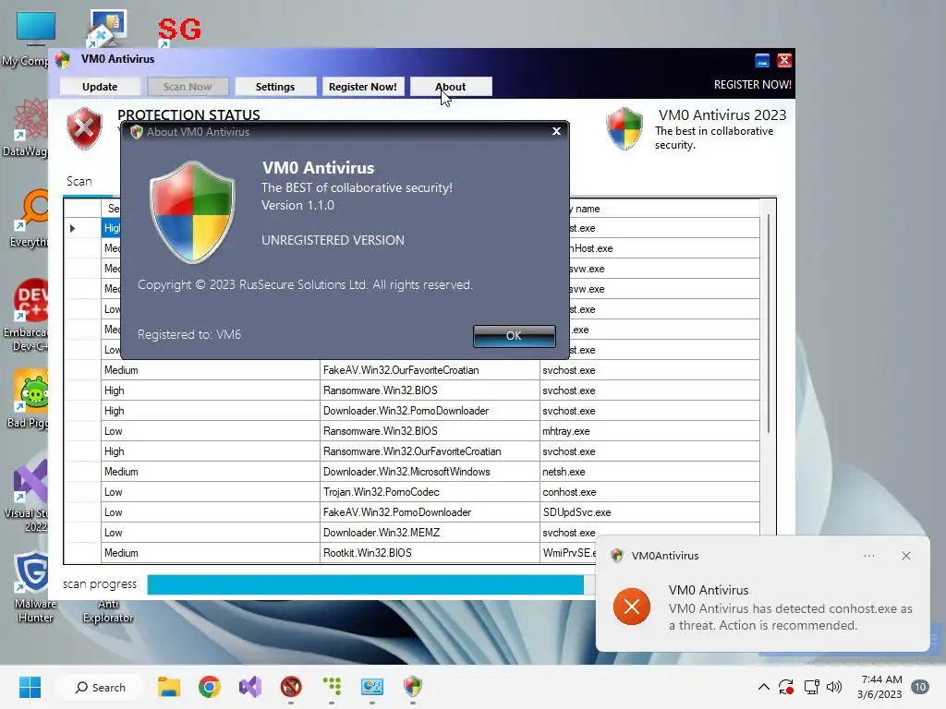The image size is (946, 709).
Task: Click the large shield in About dialog
Action: pos(192,211)
